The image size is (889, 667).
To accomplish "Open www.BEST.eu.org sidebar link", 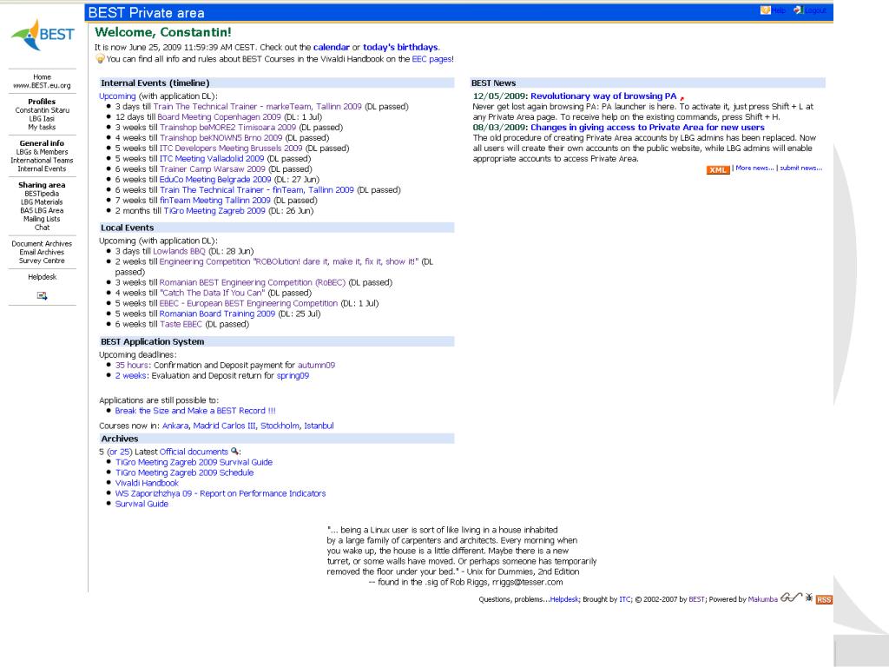I will coord(42,86).
